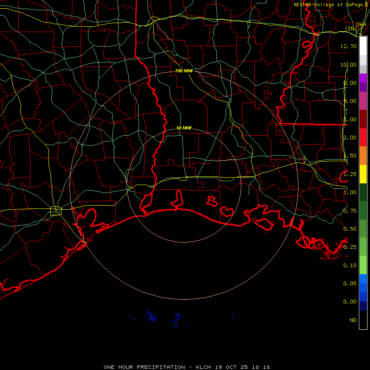Pick the orange 1.50 legend swatch
This screenshot has width=370, height=370.
pyautogui.click(x=363, y=156)
